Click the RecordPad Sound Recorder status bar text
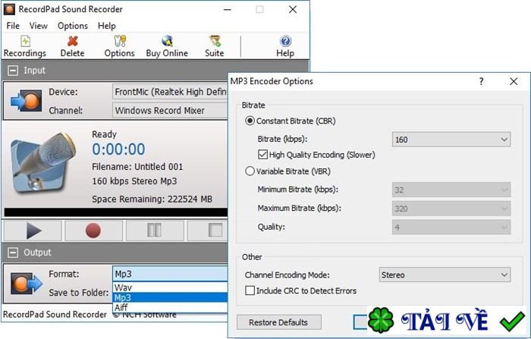This screenshot has width=531, height=339. coord(55,315)
